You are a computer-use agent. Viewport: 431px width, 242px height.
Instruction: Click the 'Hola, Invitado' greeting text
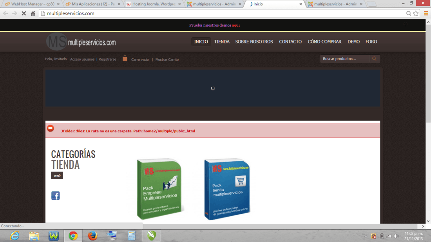coord(56,59)
